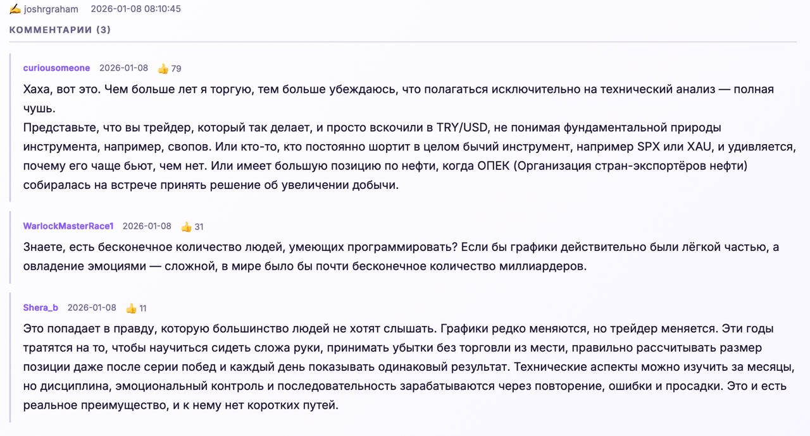
Task: Open joshrgraham author profile
Action: [x=51, y=9]
